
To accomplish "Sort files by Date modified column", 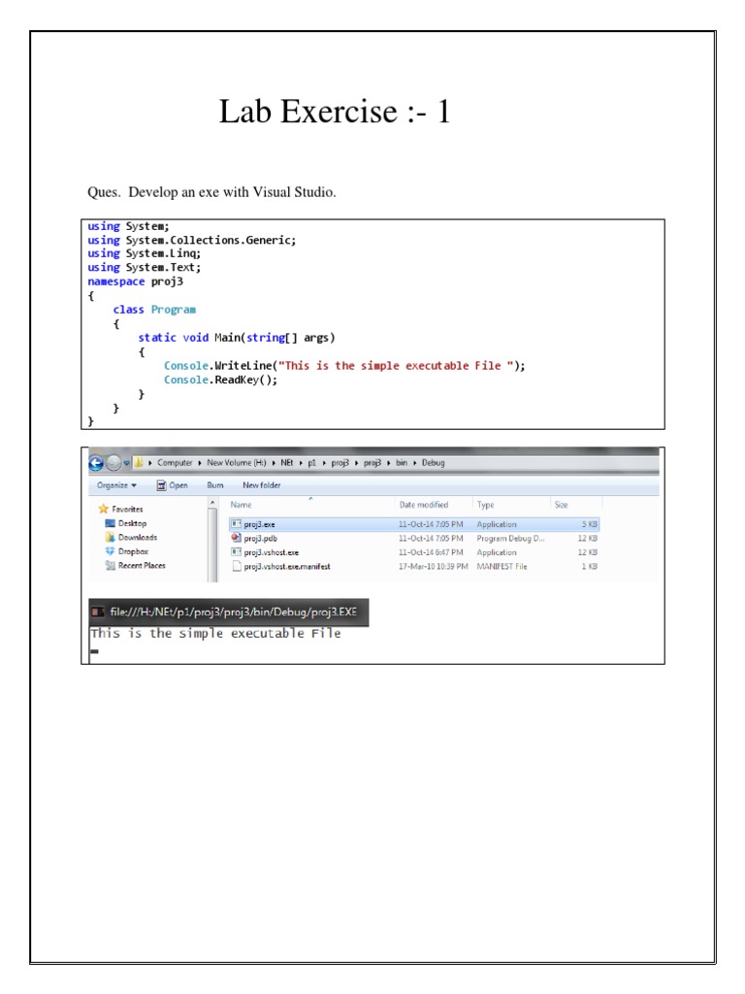I will click(424, 505).
